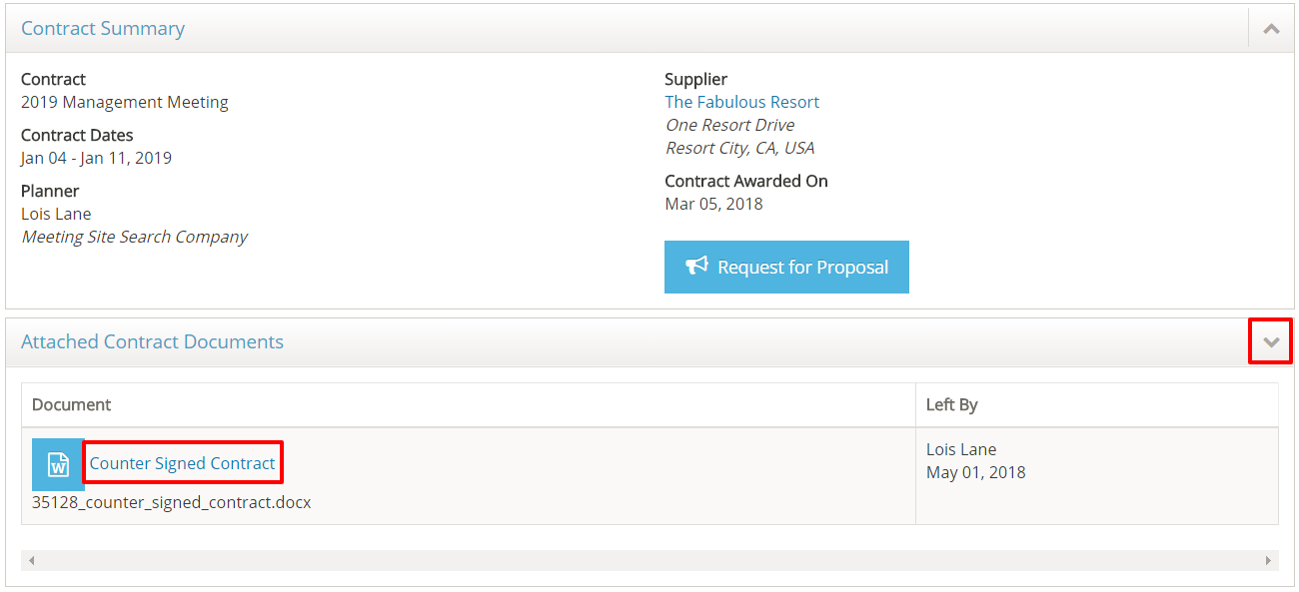The image size is (1299, 592).
Task: Click the right arrow of the horizontal scrollbar
Action: (x=1269, y=561)
